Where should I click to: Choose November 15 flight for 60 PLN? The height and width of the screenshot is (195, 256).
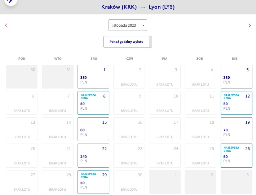click(x=93, y=129)
